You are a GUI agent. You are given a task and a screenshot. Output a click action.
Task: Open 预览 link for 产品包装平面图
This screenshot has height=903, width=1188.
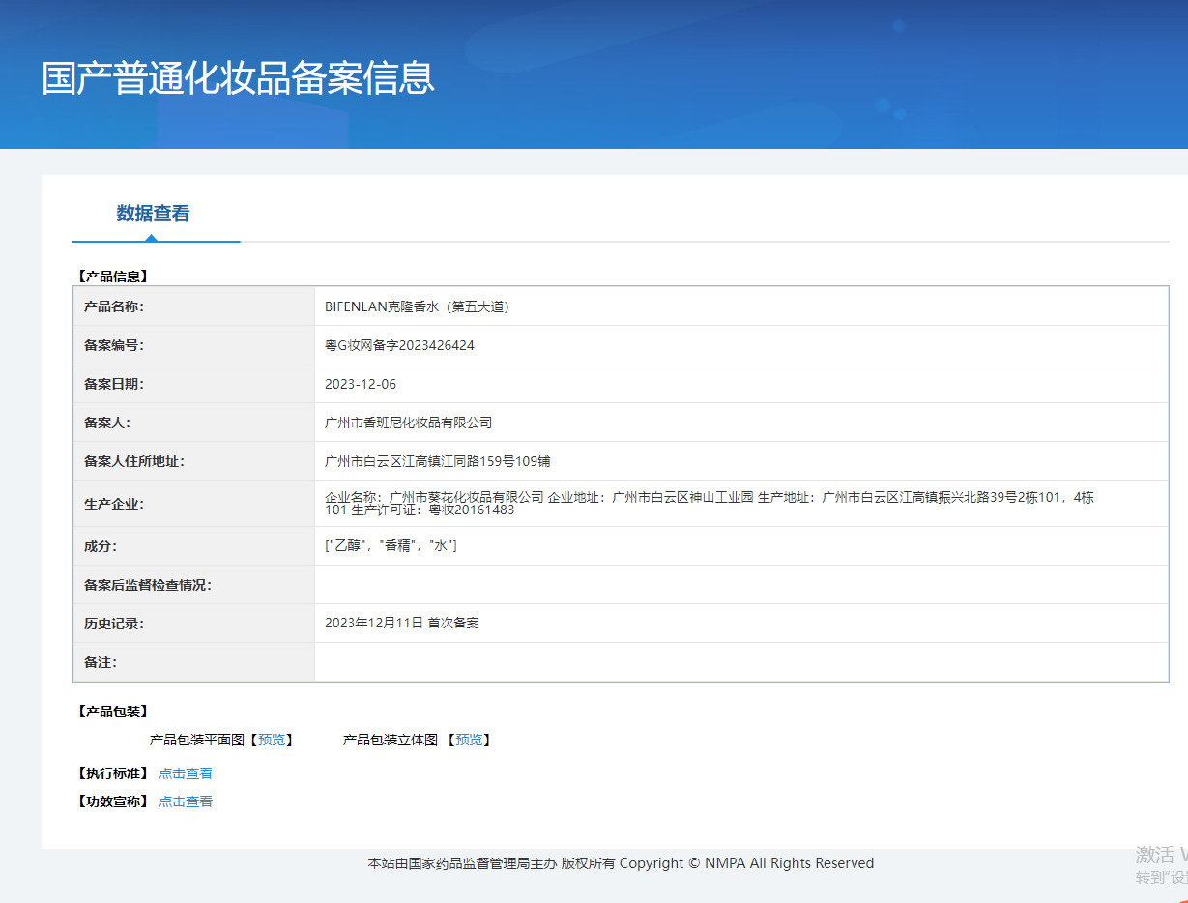[272, 740]
